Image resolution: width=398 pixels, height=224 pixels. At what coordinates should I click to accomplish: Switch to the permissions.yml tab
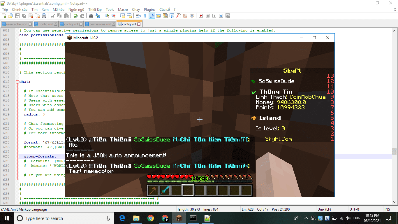[x=100, y=24]
